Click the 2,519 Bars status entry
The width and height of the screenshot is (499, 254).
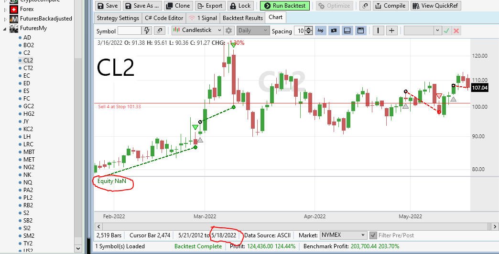109,235
